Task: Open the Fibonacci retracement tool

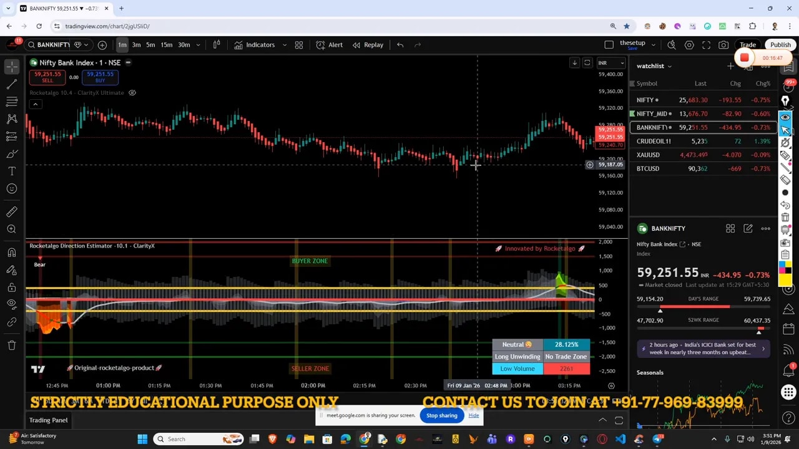Action: [x=12, y=102]
